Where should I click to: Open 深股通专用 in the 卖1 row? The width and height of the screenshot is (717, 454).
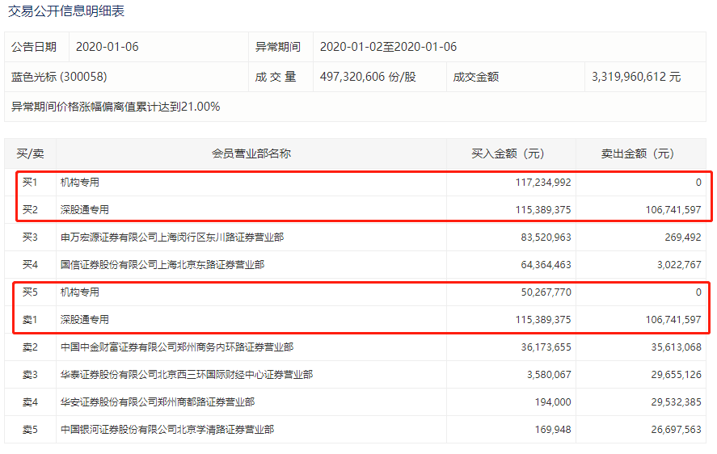coord(85,320)
